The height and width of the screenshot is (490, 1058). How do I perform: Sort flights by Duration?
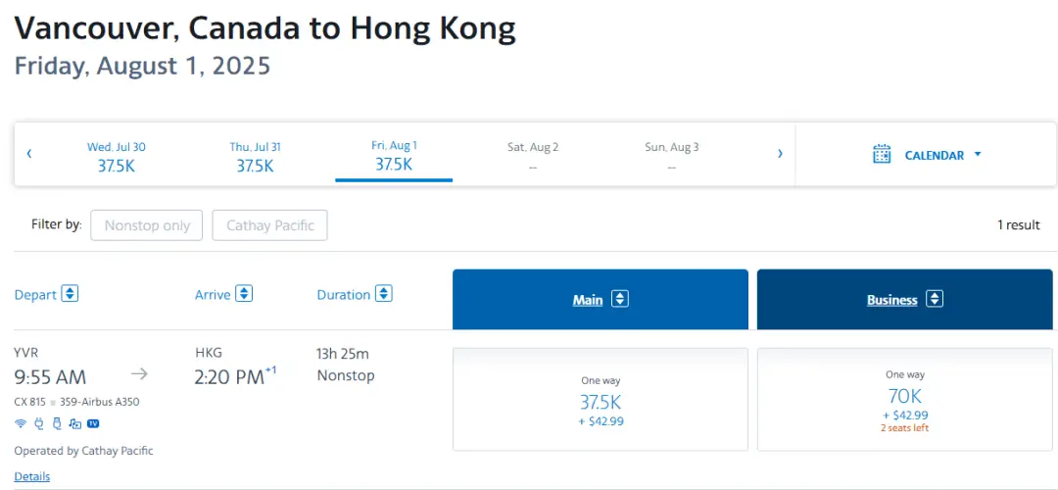pos(384,294)
